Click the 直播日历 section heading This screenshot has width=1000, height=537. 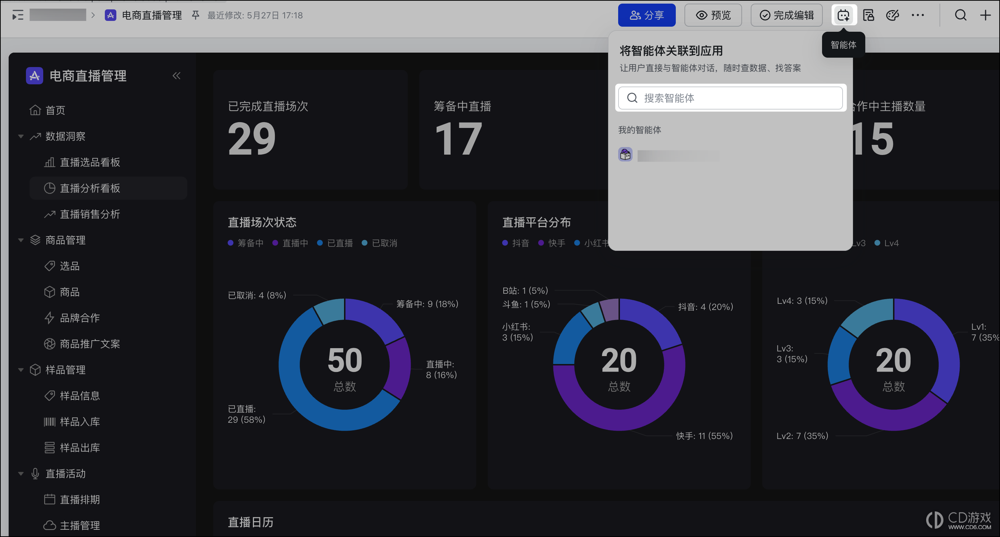pos(250,522)
